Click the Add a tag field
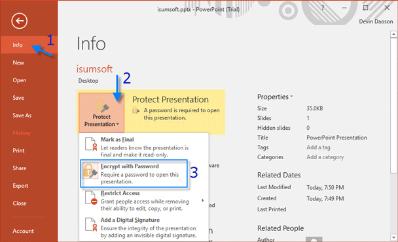This screenshot has height=242, width=398. coord(318,147)
